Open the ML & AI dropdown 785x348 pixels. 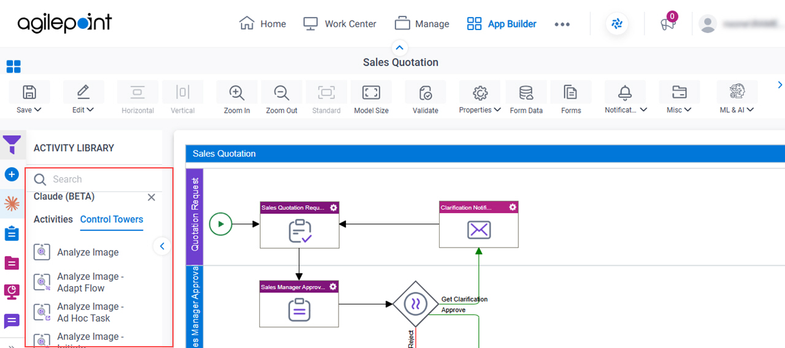(737, 98)
